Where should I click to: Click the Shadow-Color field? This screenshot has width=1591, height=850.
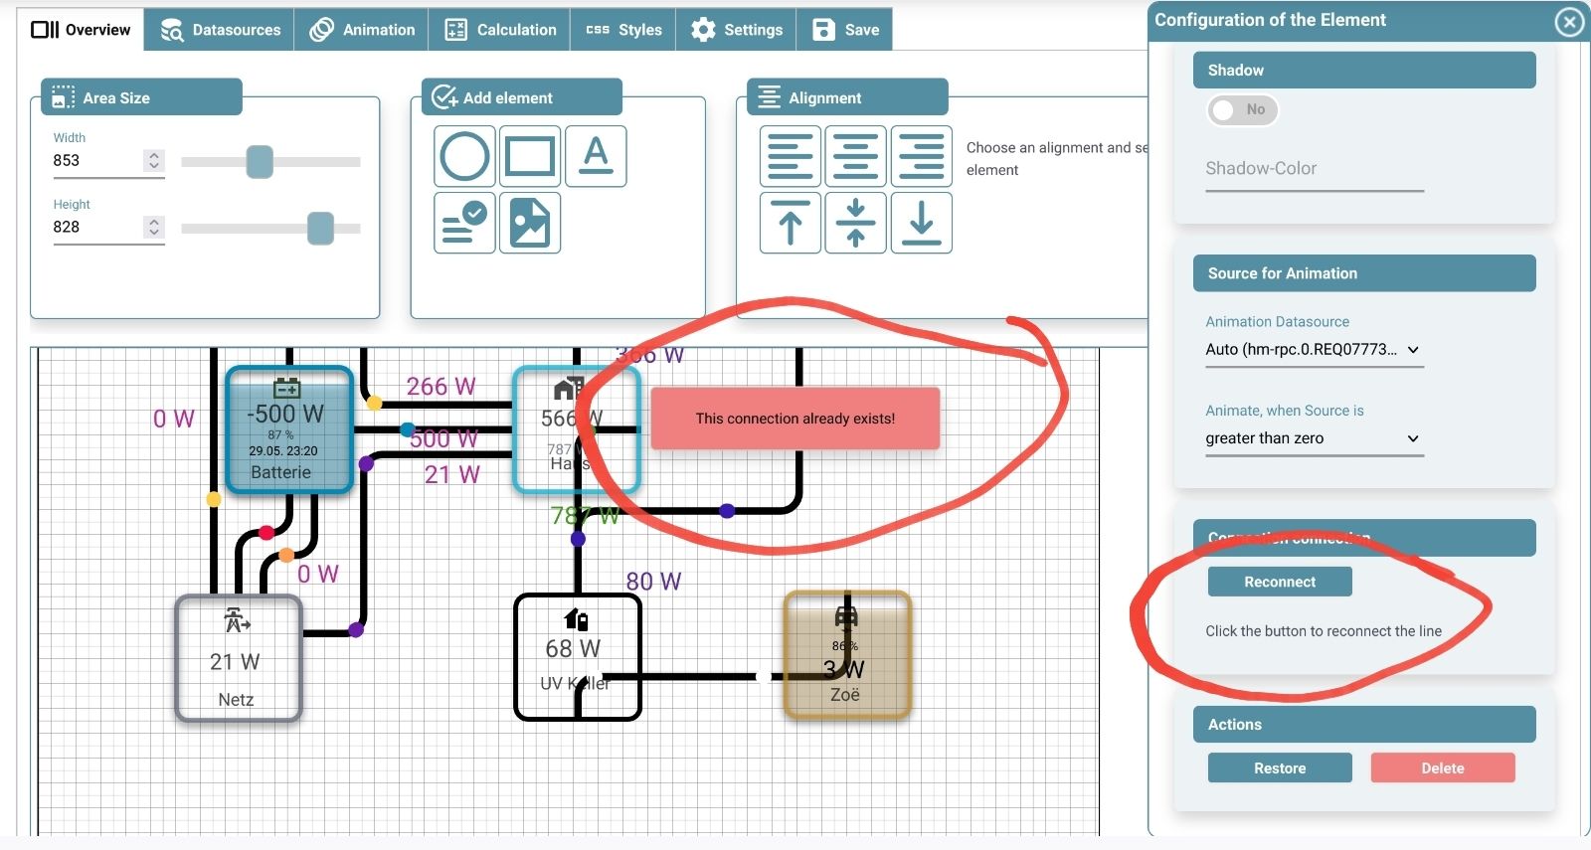[x=1315, y=170]
